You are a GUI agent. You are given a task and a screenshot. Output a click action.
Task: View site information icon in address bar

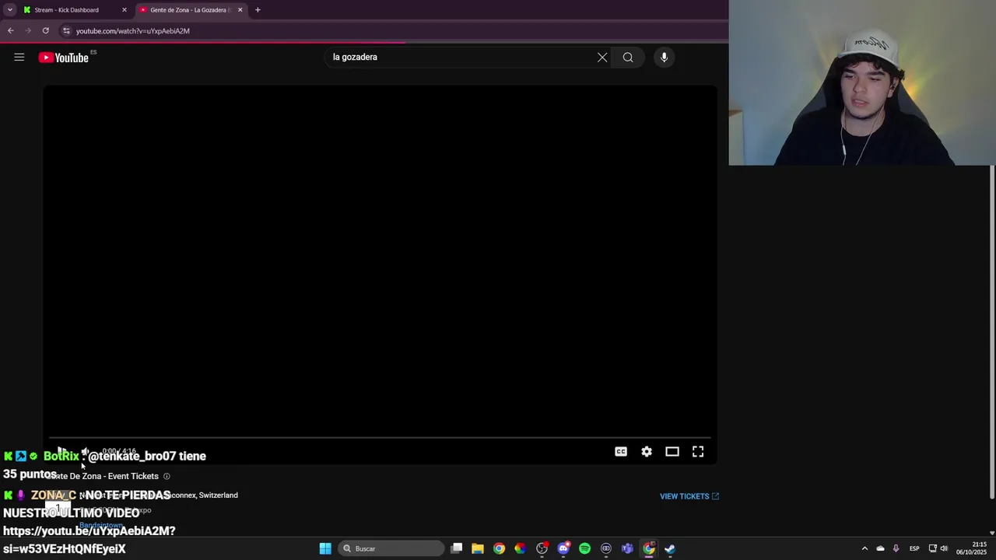[66, 30]
